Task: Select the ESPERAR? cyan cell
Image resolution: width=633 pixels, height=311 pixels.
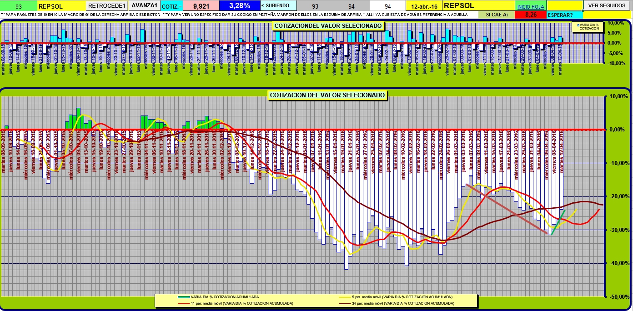Action: click(564, 15)
